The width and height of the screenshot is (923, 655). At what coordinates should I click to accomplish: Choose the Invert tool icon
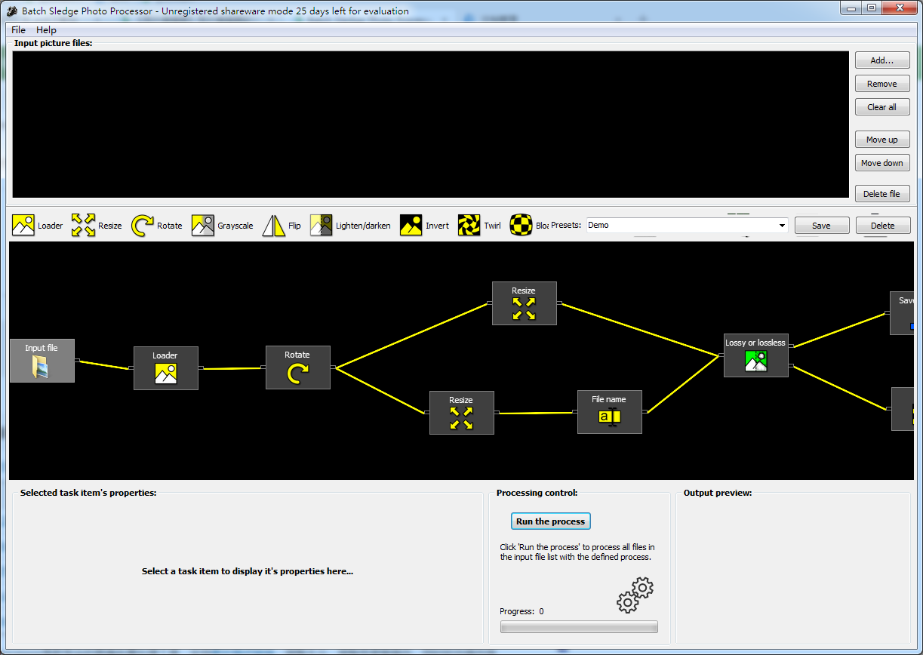411,225
